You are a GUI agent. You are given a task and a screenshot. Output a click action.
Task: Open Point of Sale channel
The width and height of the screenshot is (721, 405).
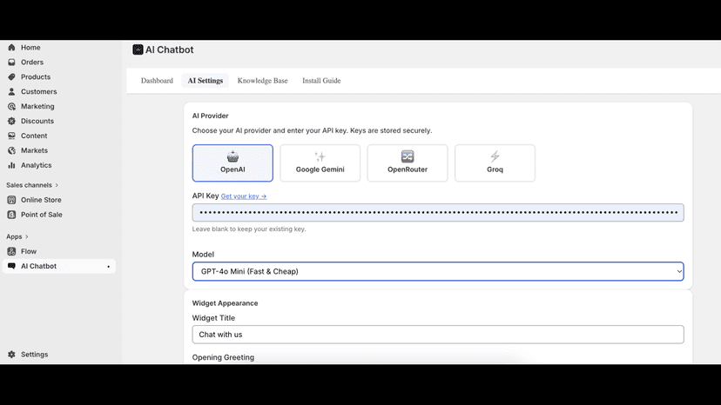click(x=42, y=215)
